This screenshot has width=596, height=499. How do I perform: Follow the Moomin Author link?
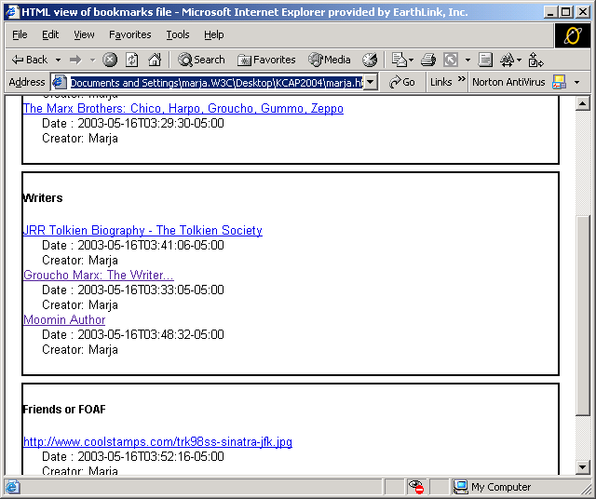tap(64, 319)
